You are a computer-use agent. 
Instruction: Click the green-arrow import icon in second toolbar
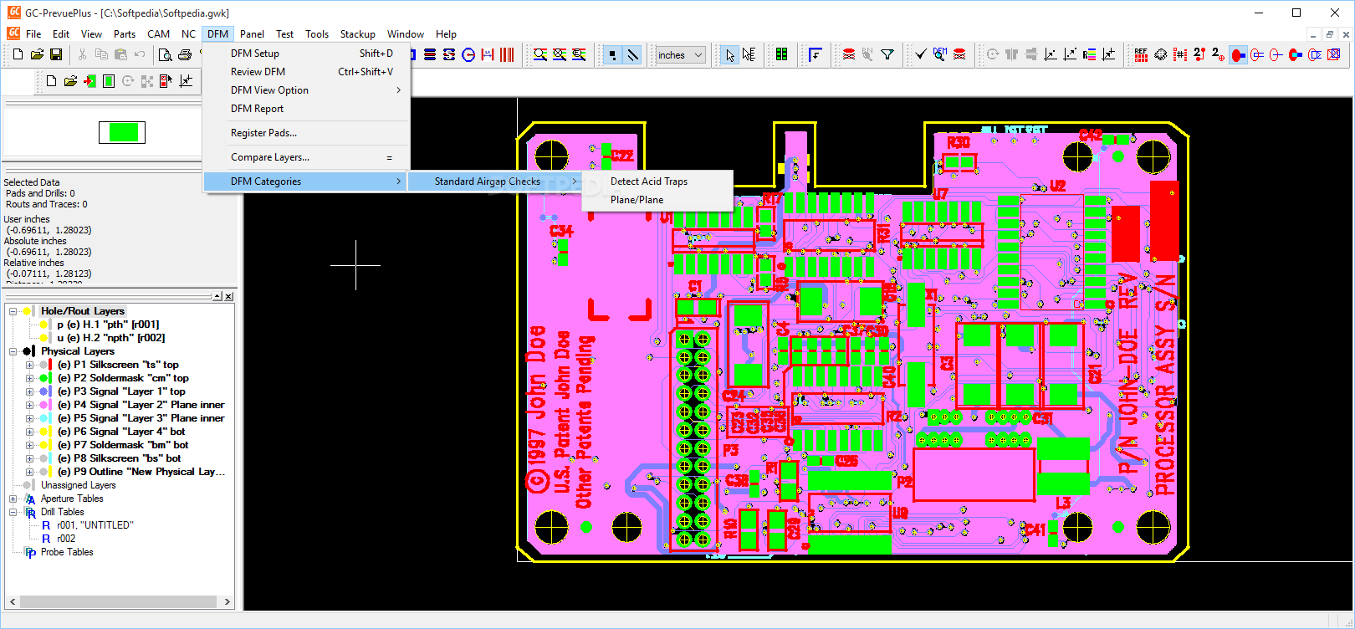(89, 81)
